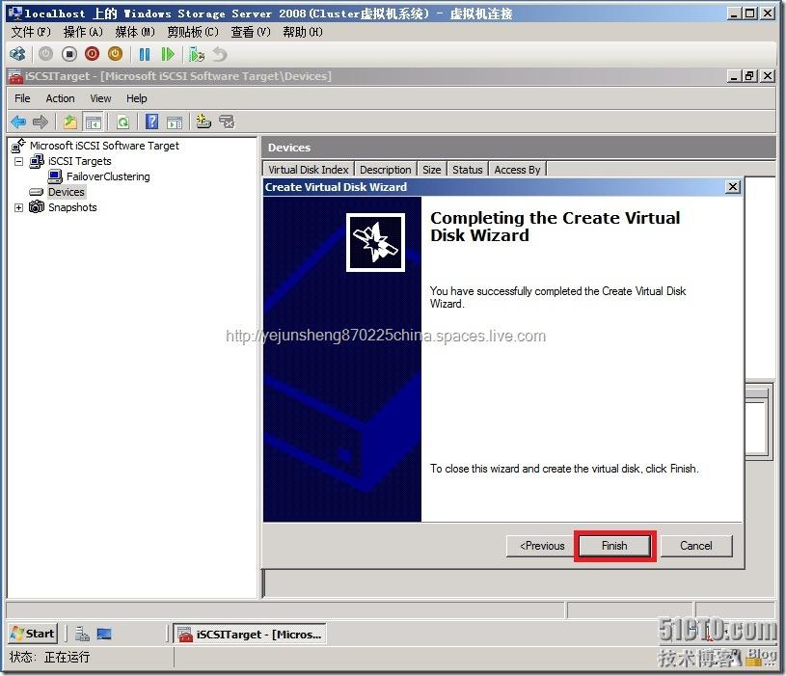Click the green Refresh icon
786x676 pixels.
(x=122, y=122)
